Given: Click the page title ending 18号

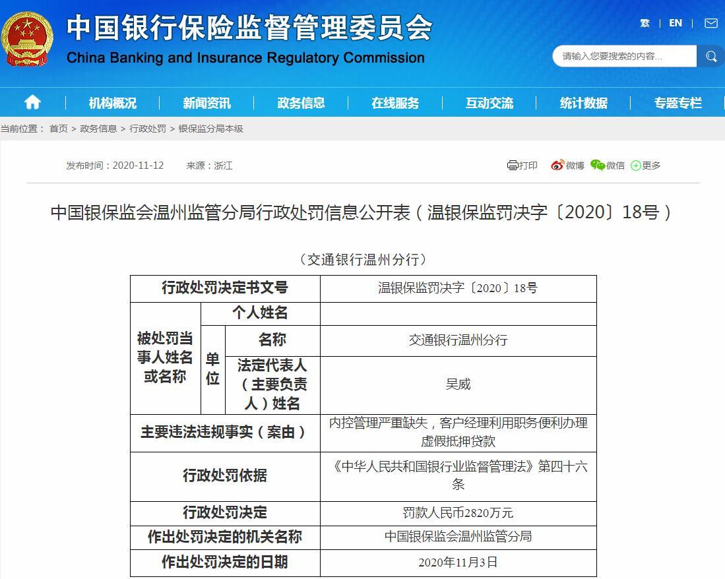Looking at the screenshot, I should 361,212.
